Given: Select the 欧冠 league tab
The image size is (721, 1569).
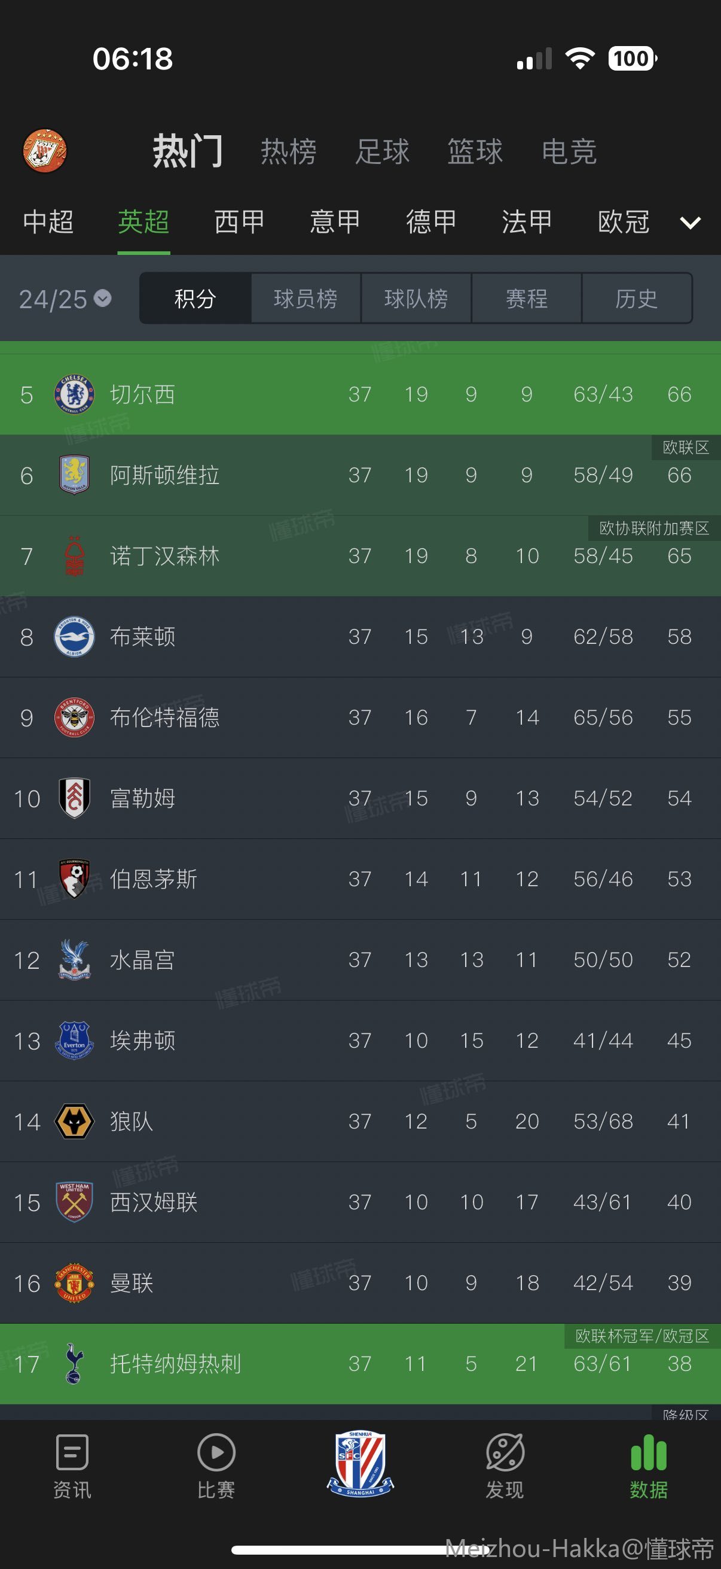Looking at the screenshot, I should click(x=623, y=221).
